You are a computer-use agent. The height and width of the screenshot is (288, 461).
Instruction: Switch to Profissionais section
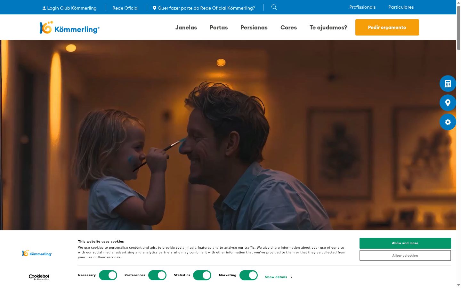click(362, 7)
